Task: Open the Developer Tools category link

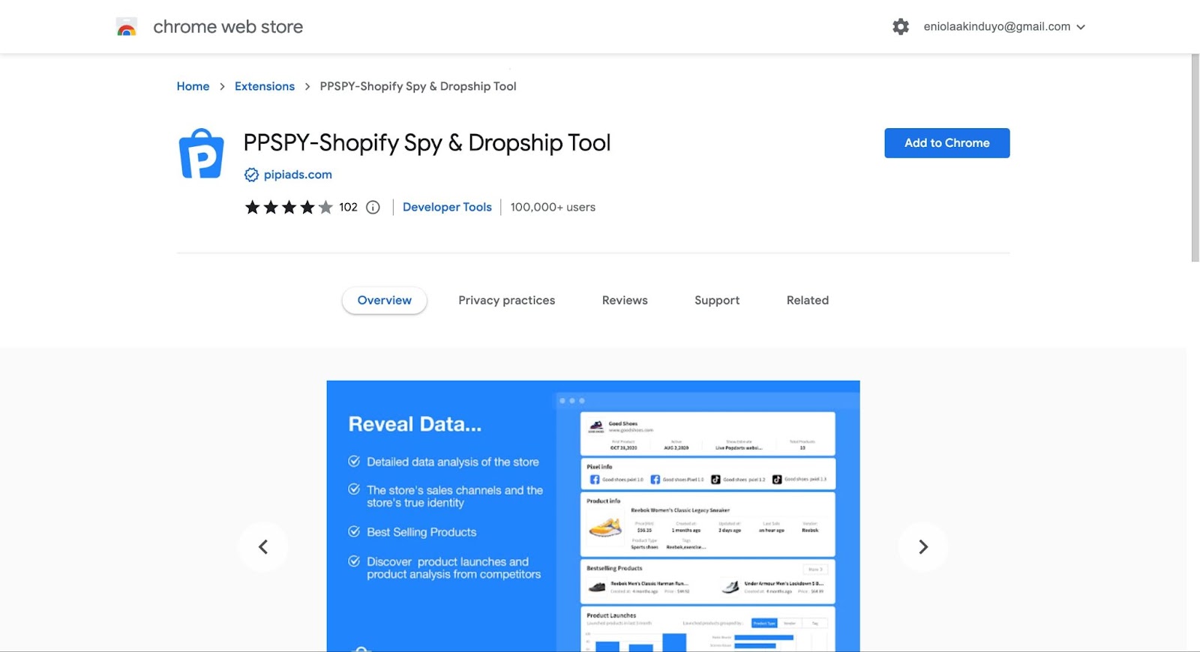Action: coord(447,208)
